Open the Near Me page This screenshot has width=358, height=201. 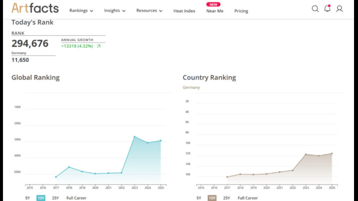click(x=215, y=11)
